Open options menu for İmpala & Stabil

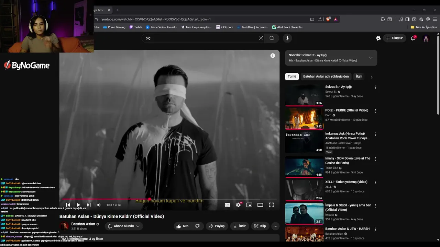point(375,206)
